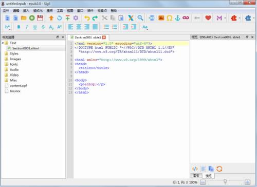Screen dimensions: 257x187
Task: Open the preview inspector code icon
Action: coord(195,169)
